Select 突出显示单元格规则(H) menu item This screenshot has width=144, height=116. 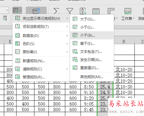coord(41,19)
